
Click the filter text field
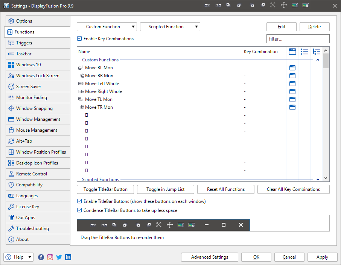tap(298, 39)
